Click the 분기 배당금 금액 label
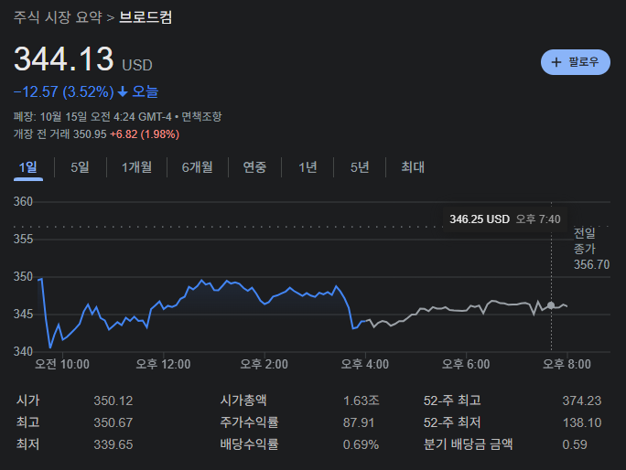This screenshot has width=626, height=470. [468, 444]
